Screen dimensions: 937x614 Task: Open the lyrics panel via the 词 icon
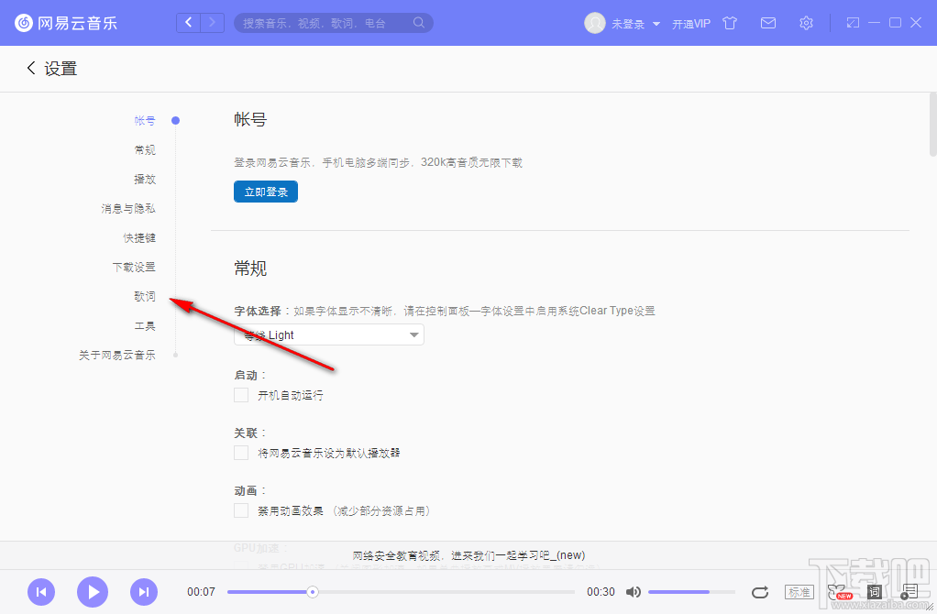click(x=874, y=592)
